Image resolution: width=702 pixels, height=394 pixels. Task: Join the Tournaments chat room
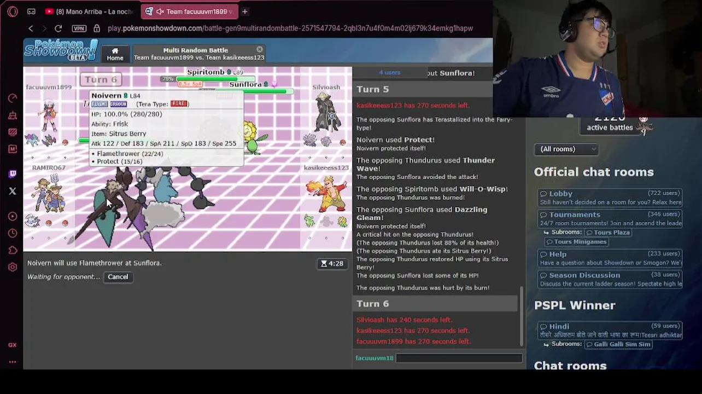pos(610,219)
